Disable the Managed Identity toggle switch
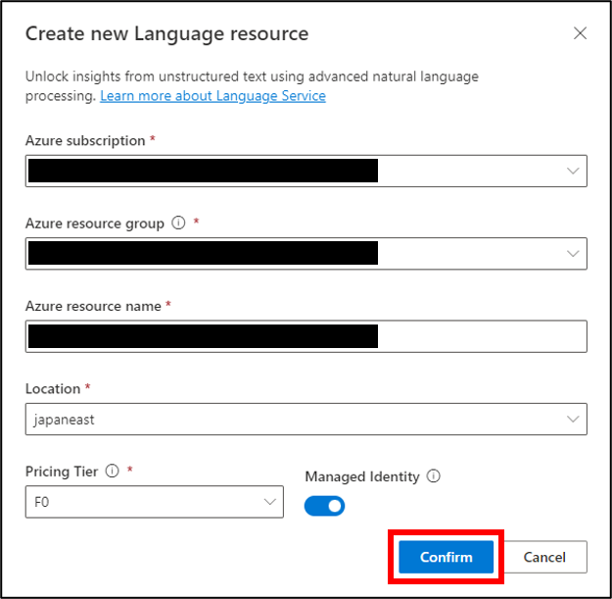Screen dimensions: 612x599 click(x=324, y=506)
